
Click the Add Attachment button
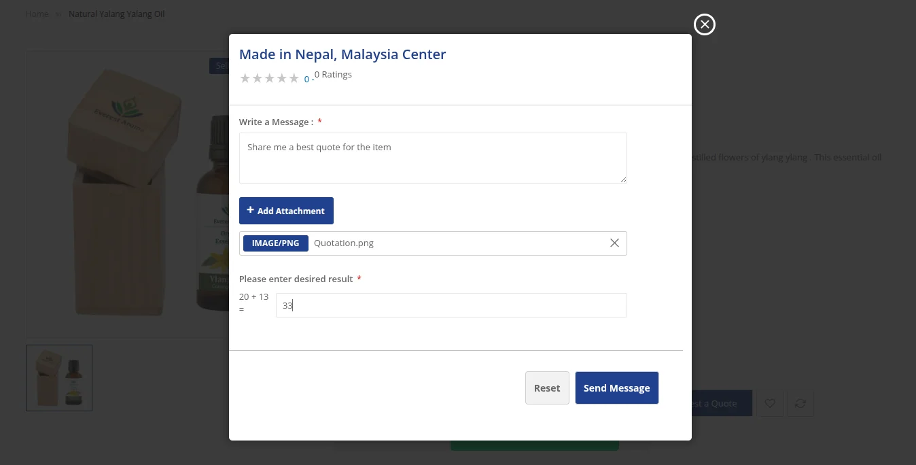(x=286, y=211)
